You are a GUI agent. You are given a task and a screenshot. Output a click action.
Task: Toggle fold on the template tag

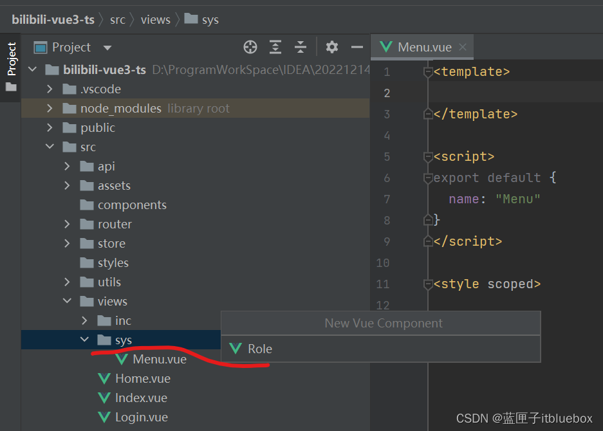pyautogui.click(x=428, y=72)
